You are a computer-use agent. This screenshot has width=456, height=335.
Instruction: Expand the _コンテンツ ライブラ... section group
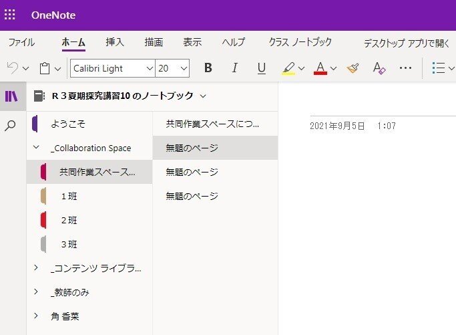(36, 267)
